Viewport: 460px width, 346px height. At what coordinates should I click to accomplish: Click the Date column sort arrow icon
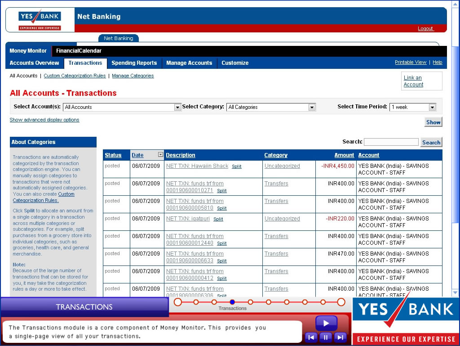pos(160,155)
